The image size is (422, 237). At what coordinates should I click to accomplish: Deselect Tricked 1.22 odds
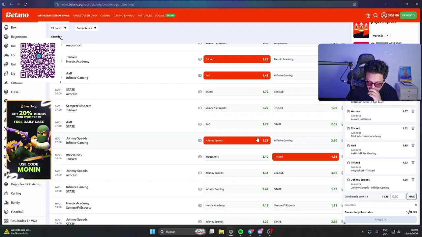point(237,59)
